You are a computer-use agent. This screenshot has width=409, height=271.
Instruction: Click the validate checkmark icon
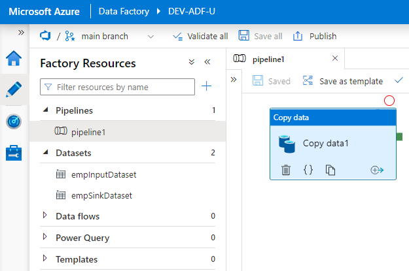(399, 80)
